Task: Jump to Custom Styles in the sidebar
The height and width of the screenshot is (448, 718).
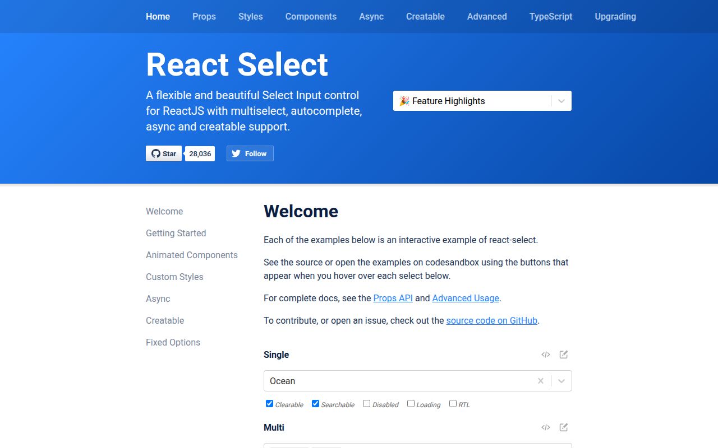Action: pyautogui.click(x=174, y=277)
